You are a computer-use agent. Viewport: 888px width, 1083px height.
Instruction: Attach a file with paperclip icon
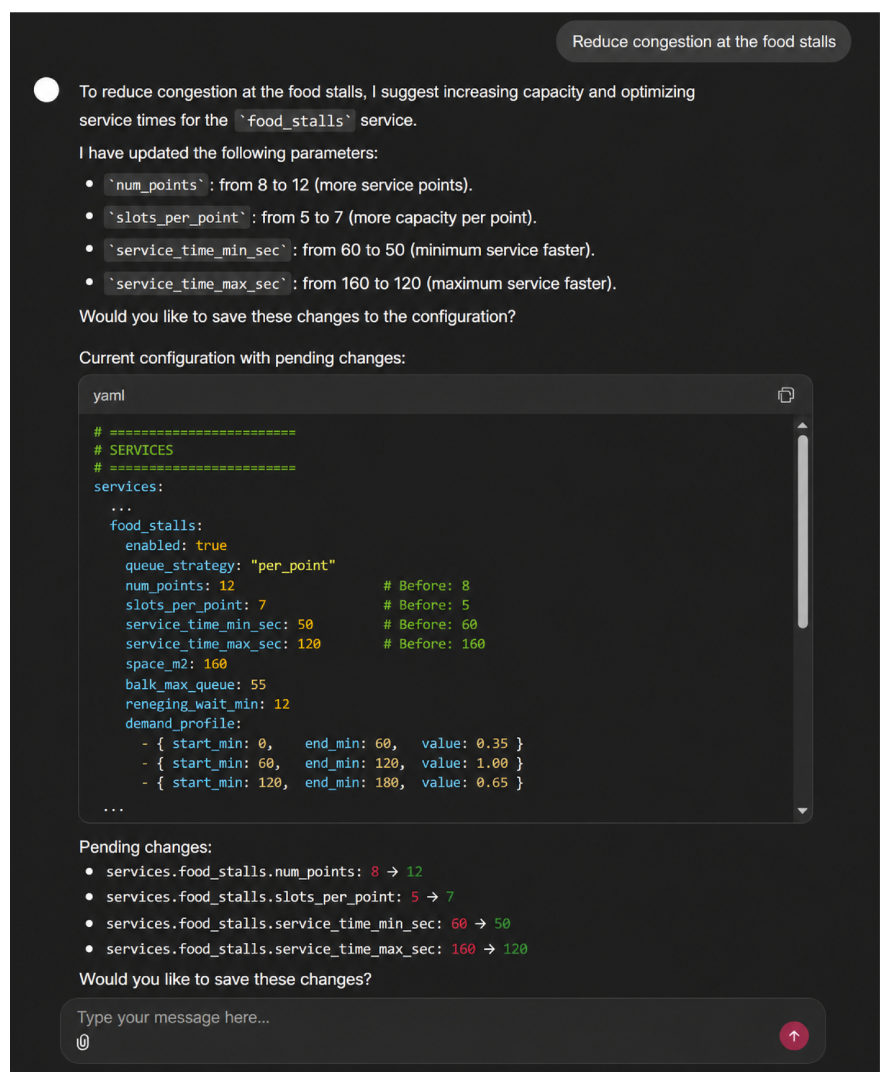[83, 1042]
